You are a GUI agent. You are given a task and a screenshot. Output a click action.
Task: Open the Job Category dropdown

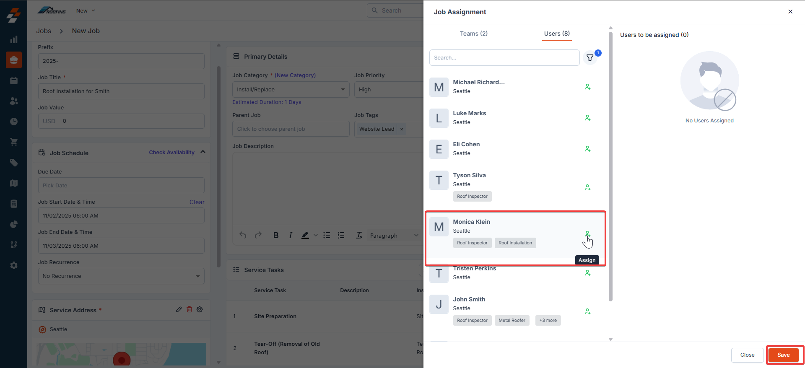[291, 90]
